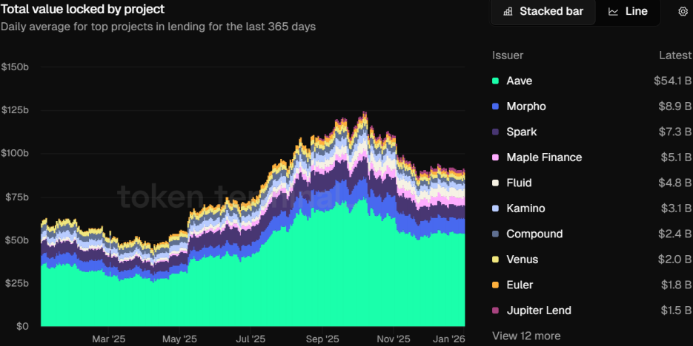Screen dimensions: 693x346
Task: Toggle Maple Finance legend entry
Action: pos(543,157)
